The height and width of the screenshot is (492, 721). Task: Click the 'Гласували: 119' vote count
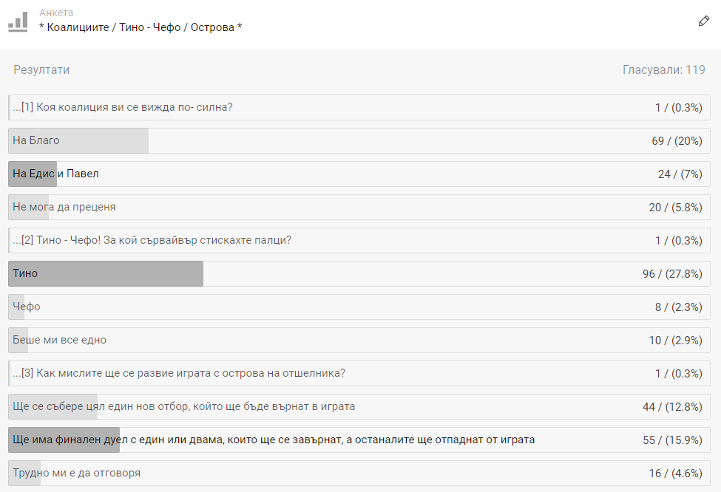(x=663, y=69)
